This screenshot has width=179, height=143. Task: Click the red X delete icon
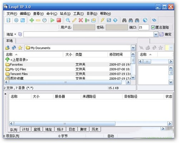81,20
